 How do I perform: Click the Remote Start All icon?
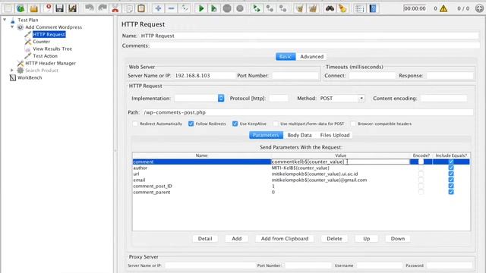[257, 8]
